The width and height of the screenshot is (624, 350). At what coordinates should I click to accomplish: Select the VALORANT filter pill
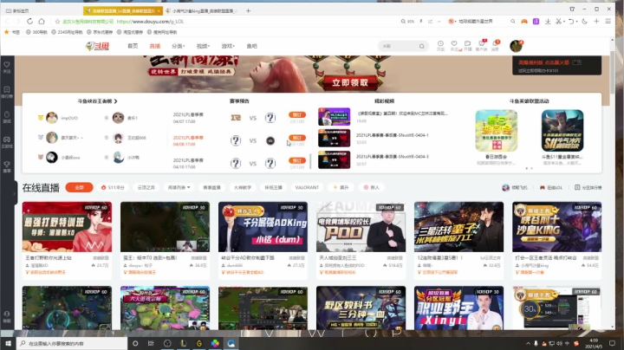tap(307, 187)
